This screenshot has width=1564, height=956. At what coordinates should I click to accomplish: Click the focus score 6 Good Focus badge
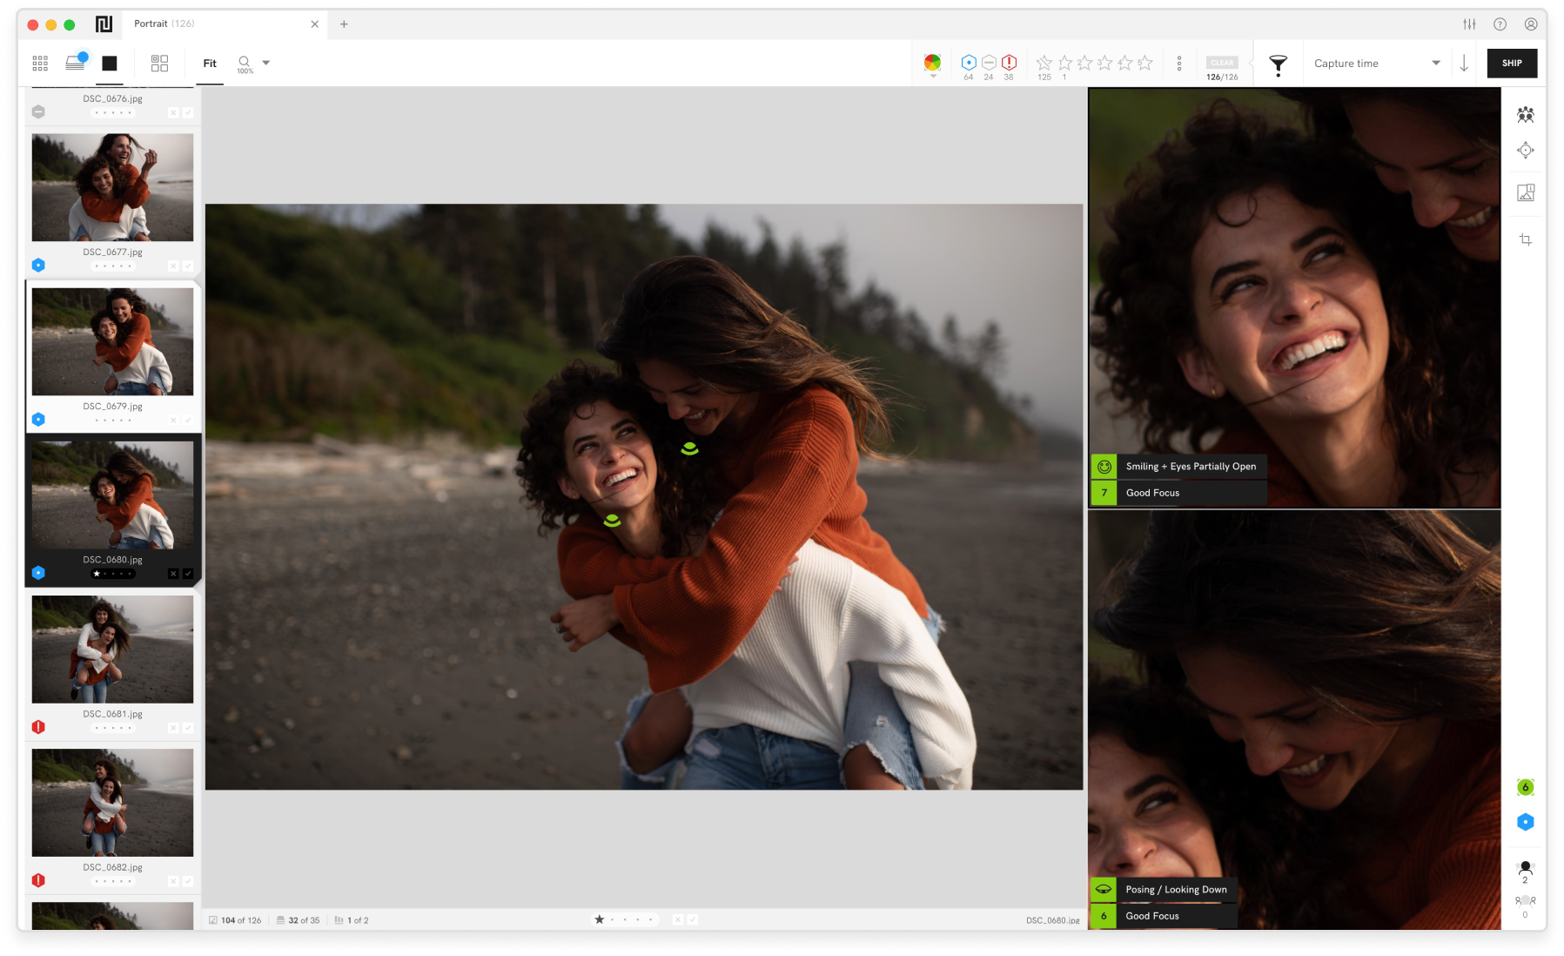(1104, 916)
